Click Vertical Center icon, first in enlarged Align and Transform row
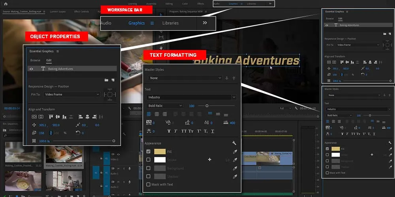395x197 pixels. tap(34, 117)
